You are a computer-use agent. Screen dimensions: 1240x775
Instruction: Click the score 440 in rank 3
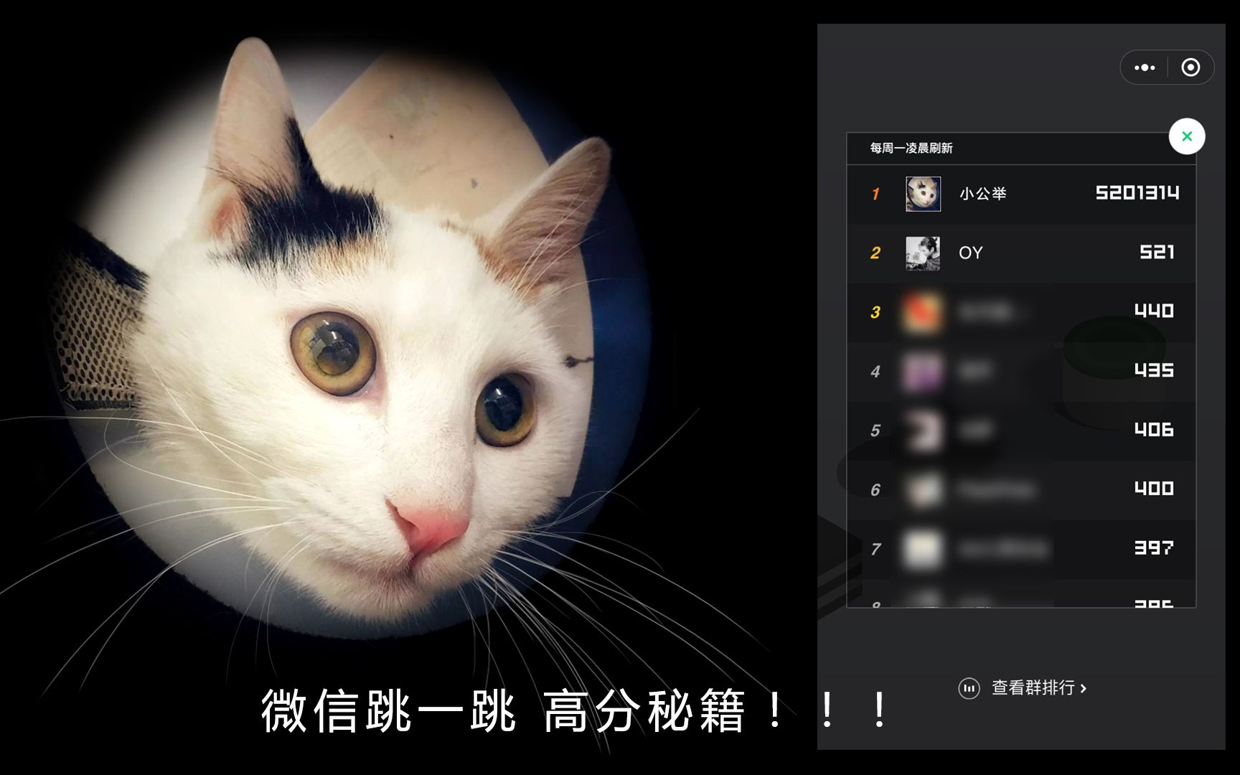1154,311
